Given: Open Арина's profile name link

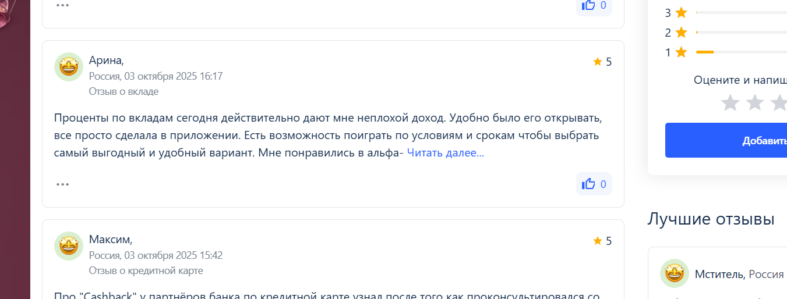Looking at the screenshot, I should (106, 60).
